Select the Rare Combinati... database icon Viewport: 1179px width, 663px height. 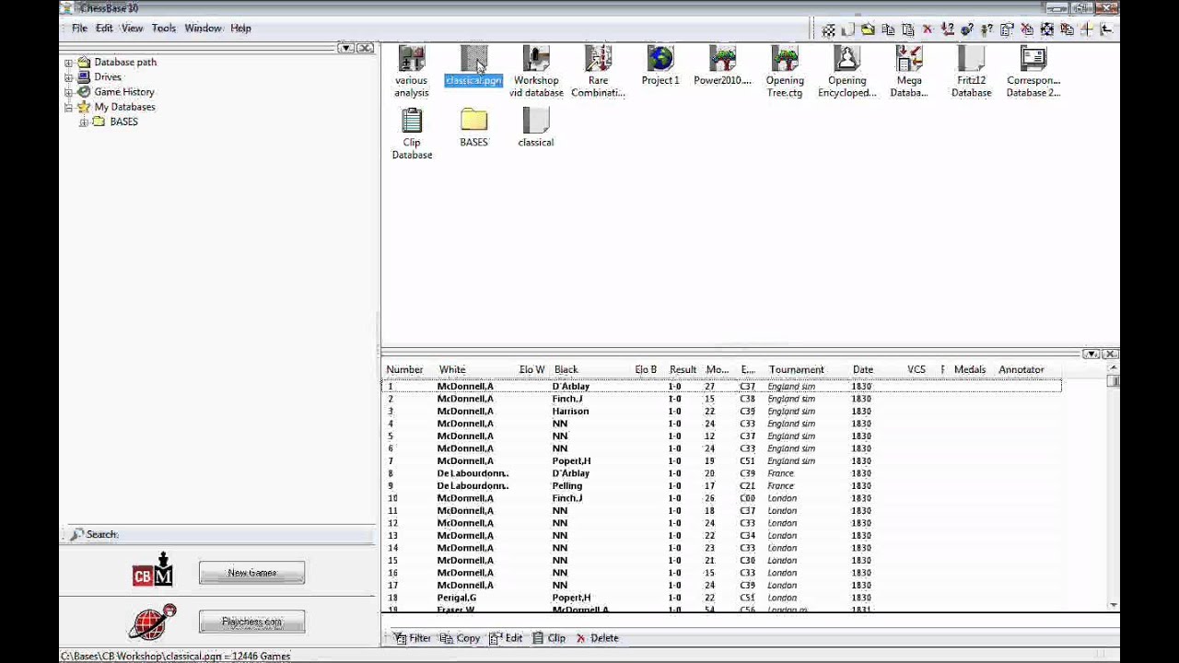pyautogui.click(x=598, y=72)
